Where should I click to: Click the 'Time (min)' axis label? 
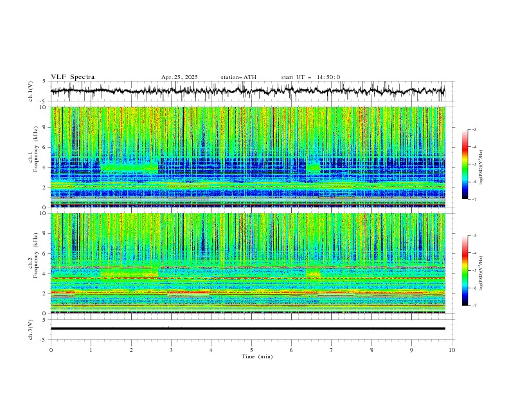(257, 356)
